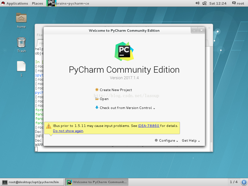
Task: Click the Configure gear icon
Action: [x=156, y=140]
